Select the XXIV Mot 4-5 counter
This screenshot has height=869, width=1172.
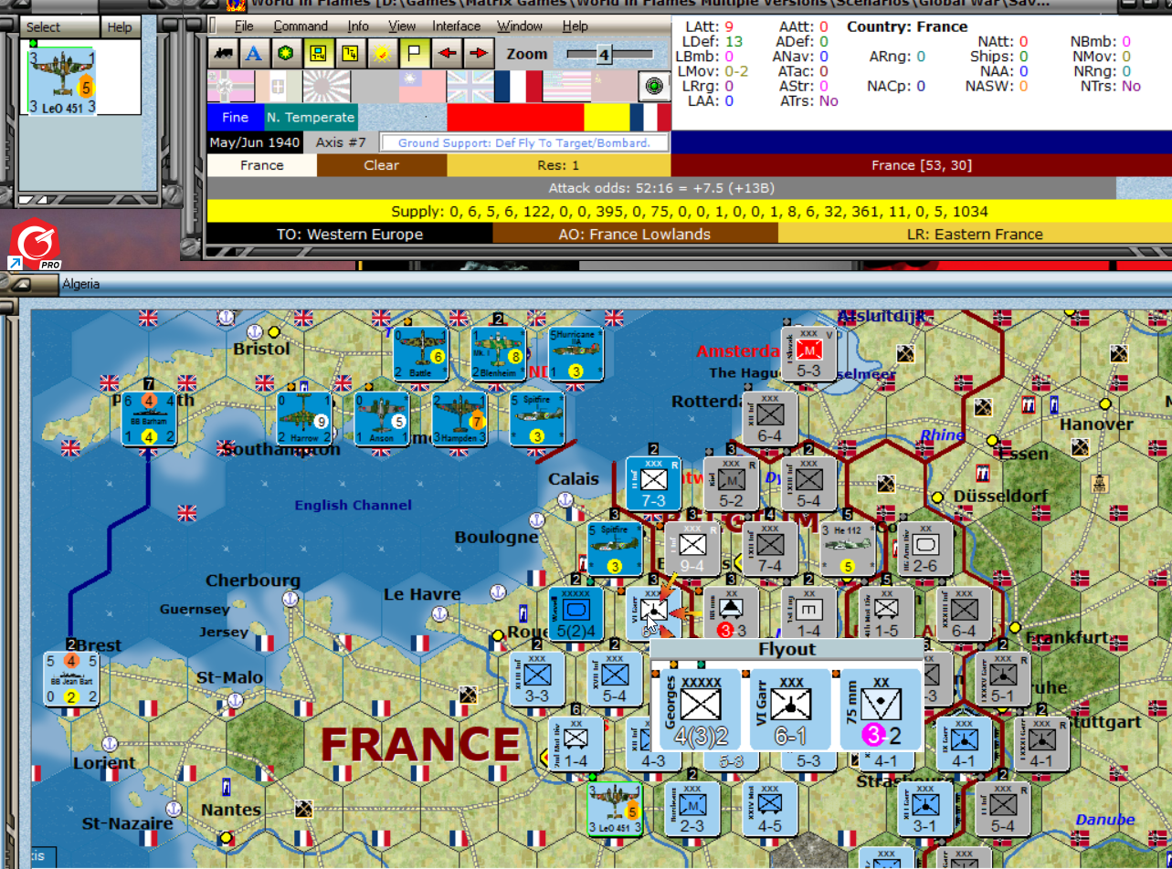pos(770,809)
